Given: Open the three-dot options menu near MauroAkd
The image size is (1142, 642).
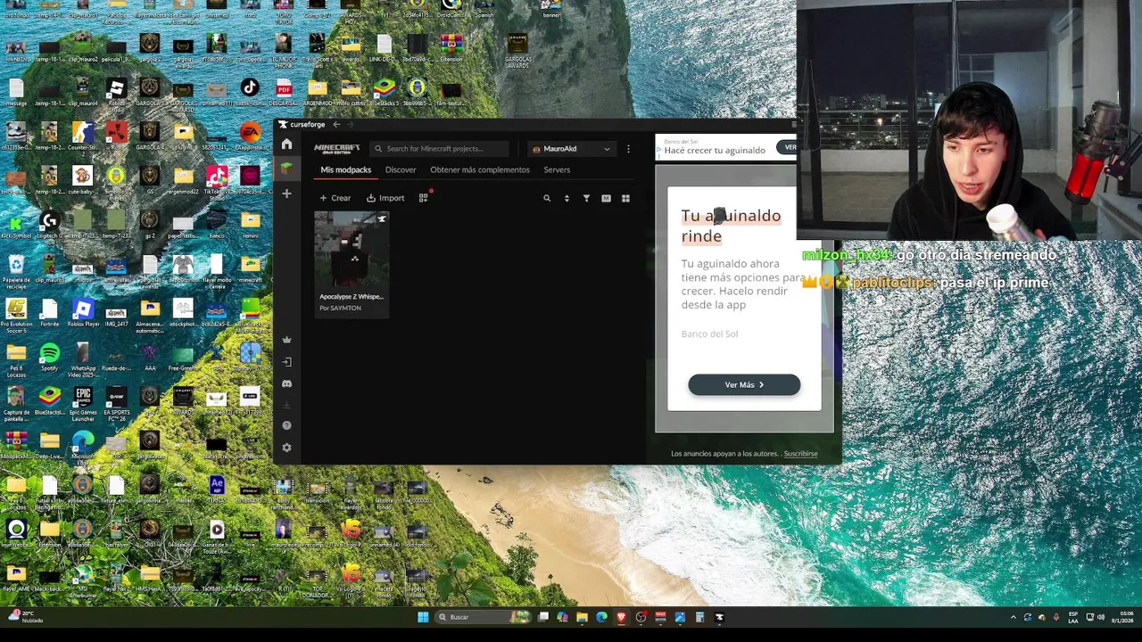Looking at the screenshot, I should [628, 149].
